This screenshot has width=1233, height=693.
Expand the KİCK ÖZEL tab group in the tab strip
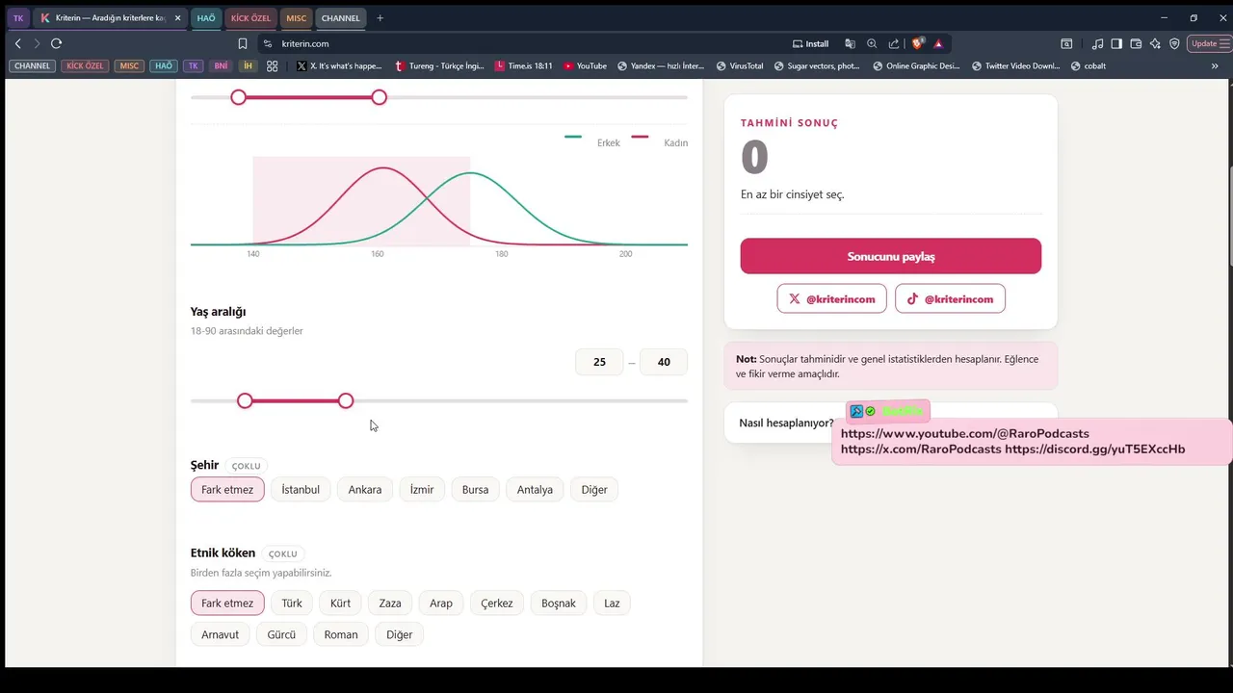(250, 18)
